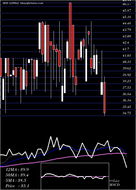Click the 46.57 price axis label
The image size is (136, 190).
[127, 4]
